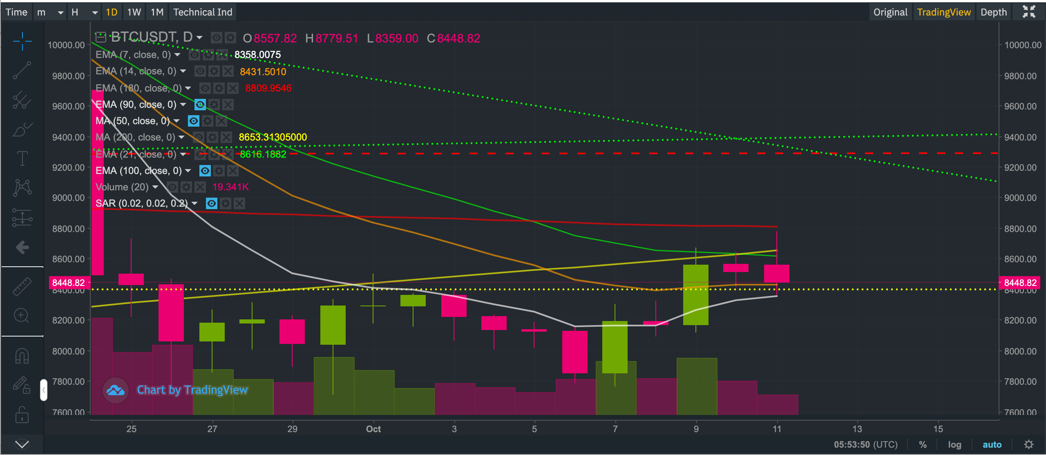Toggle visibility of MA 50 indicator
This screenshot has height=455, width=1046.
pyautogui.click(x=194, y=121)
